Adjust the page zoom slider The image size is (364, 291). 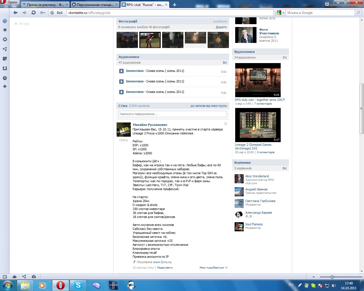(332, 277)
